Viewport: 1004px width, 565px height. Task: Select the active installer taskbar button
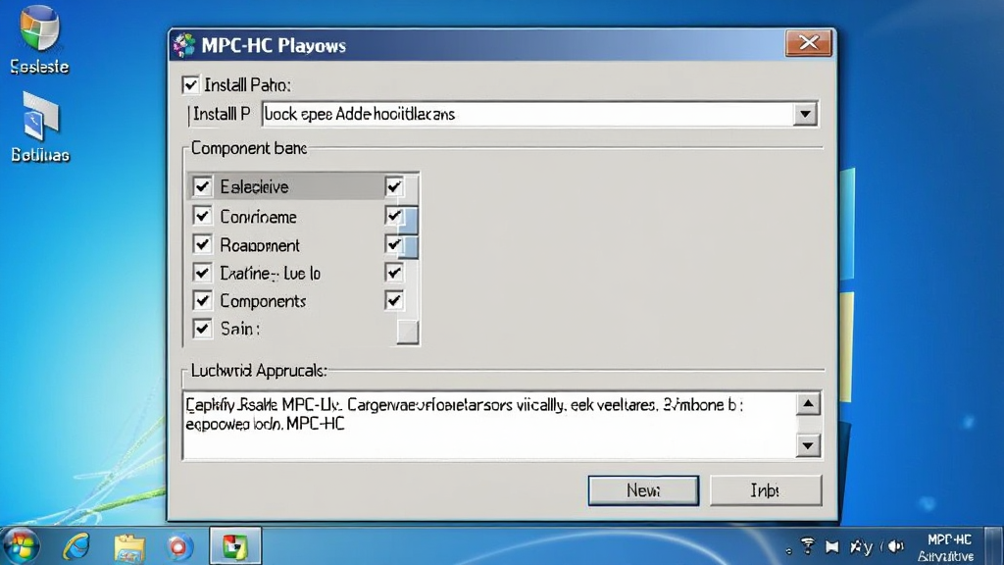point(235,546)
